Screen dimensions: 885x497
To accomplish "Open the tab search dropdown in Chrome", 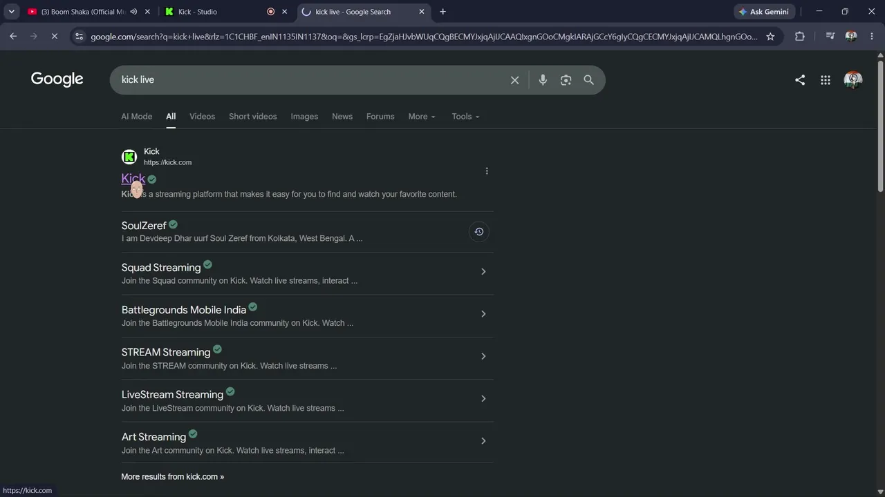I will (x=12, y=12).
